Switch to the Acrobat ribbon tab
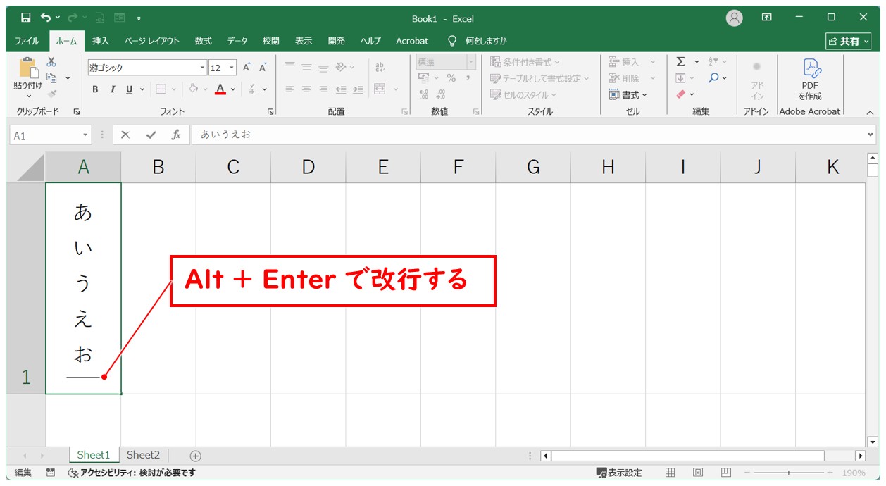The image size is (886, 486). [x=412, y=41]
